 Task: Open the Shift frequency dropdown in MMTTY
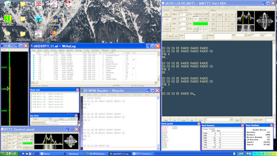(x=187, y=19)
